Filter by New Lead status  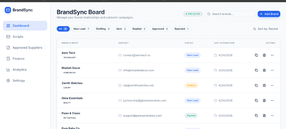(82, 29)
